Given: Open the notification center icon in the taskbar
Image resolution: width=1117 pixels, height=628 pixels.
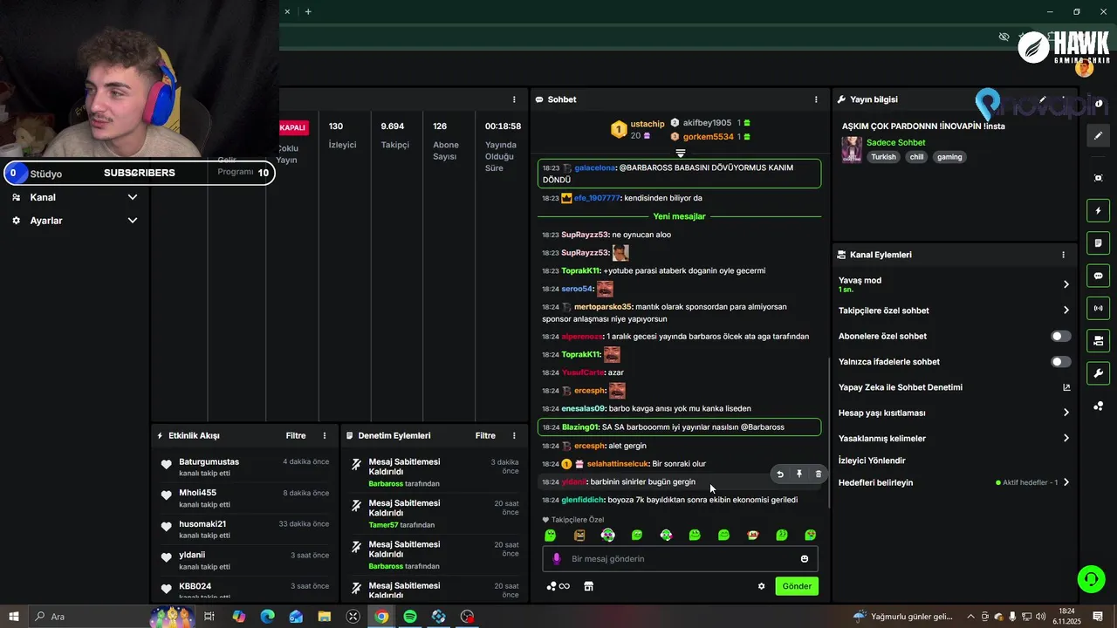Looking at the screenshot, I should coord(1098,617).
